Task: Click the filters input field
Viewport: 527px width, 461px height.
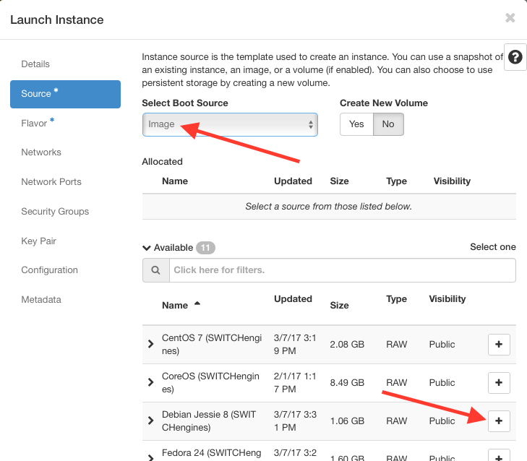Action: coord(342,270)
